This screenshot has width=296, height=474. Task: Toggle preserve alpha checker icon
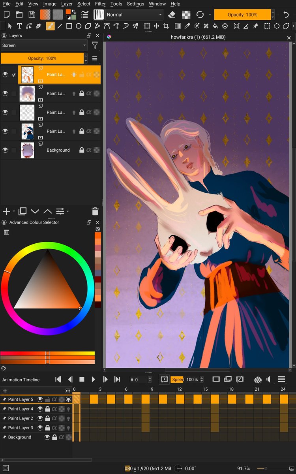click(x=186, y=15)
